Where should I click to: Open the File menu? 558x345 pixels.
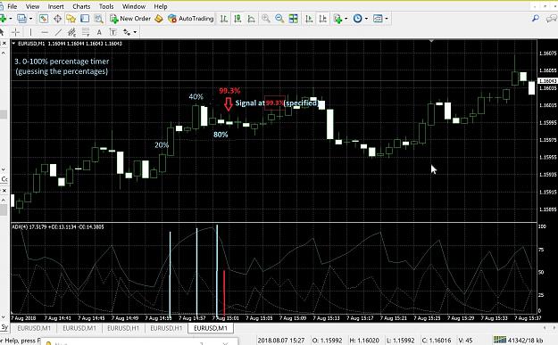[x=12, y=6]
